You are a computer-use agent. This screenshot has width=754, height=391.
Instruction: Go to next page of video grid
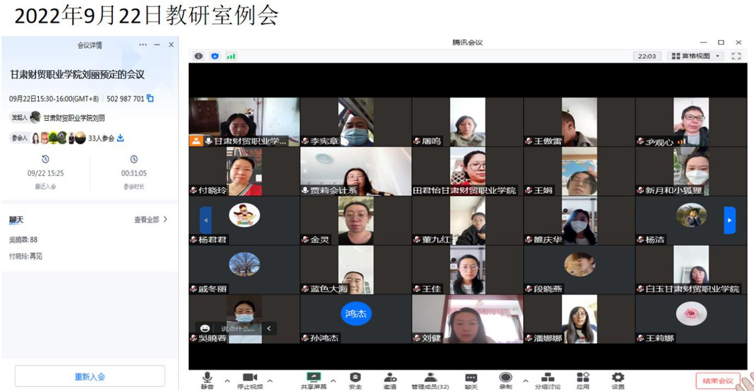click(730, 220)
